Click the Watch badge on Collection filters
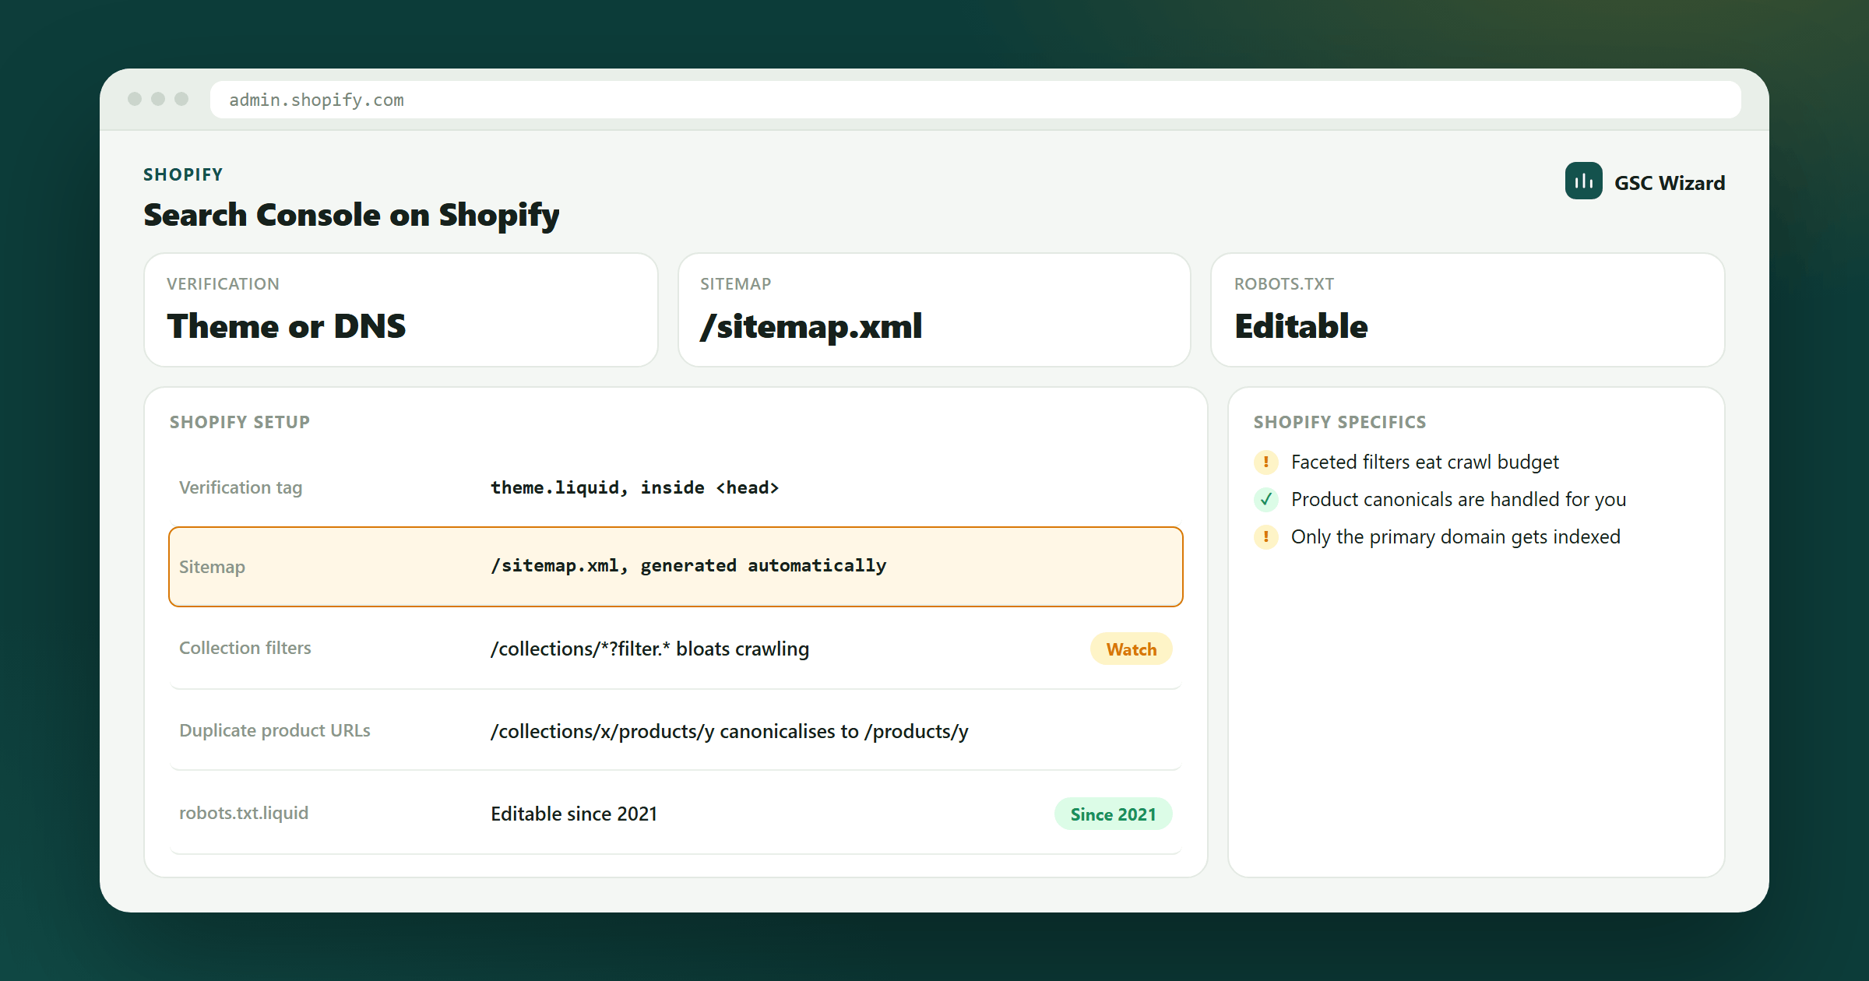The image size is (1869, 981). [1131, 649]
